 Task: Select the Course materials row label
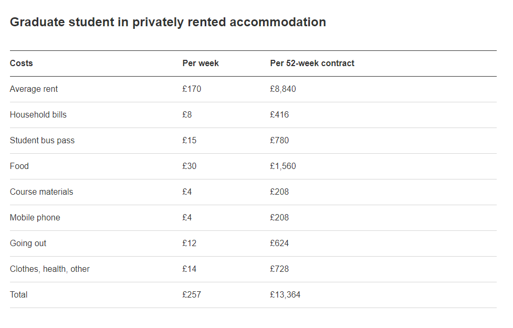pyautogui.click(x=41, y=192)
